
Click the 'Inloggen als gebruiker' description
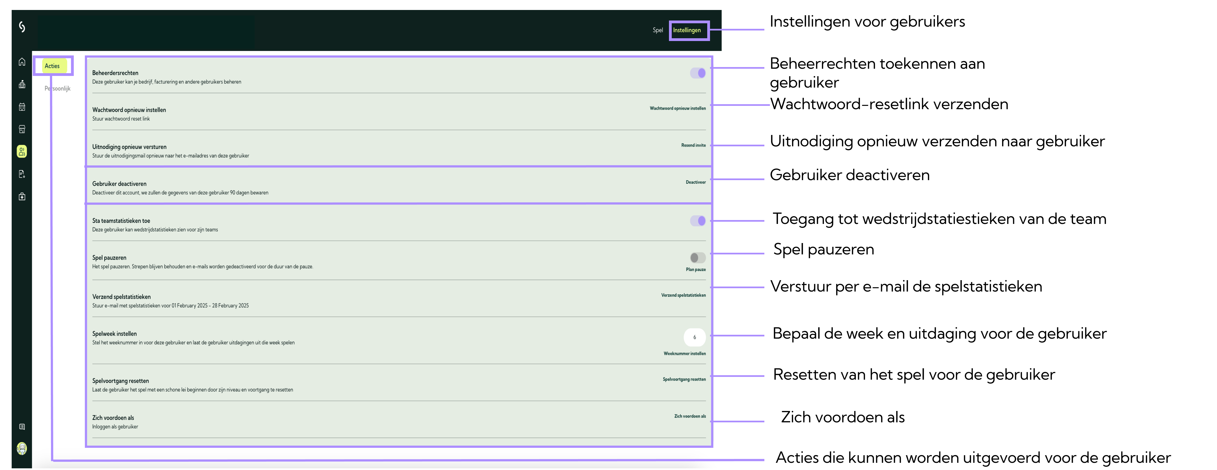tap(115, 427)
